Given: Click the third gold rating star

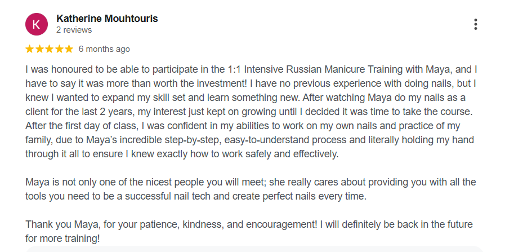Looking at the screenshot, I should point(50,49).
